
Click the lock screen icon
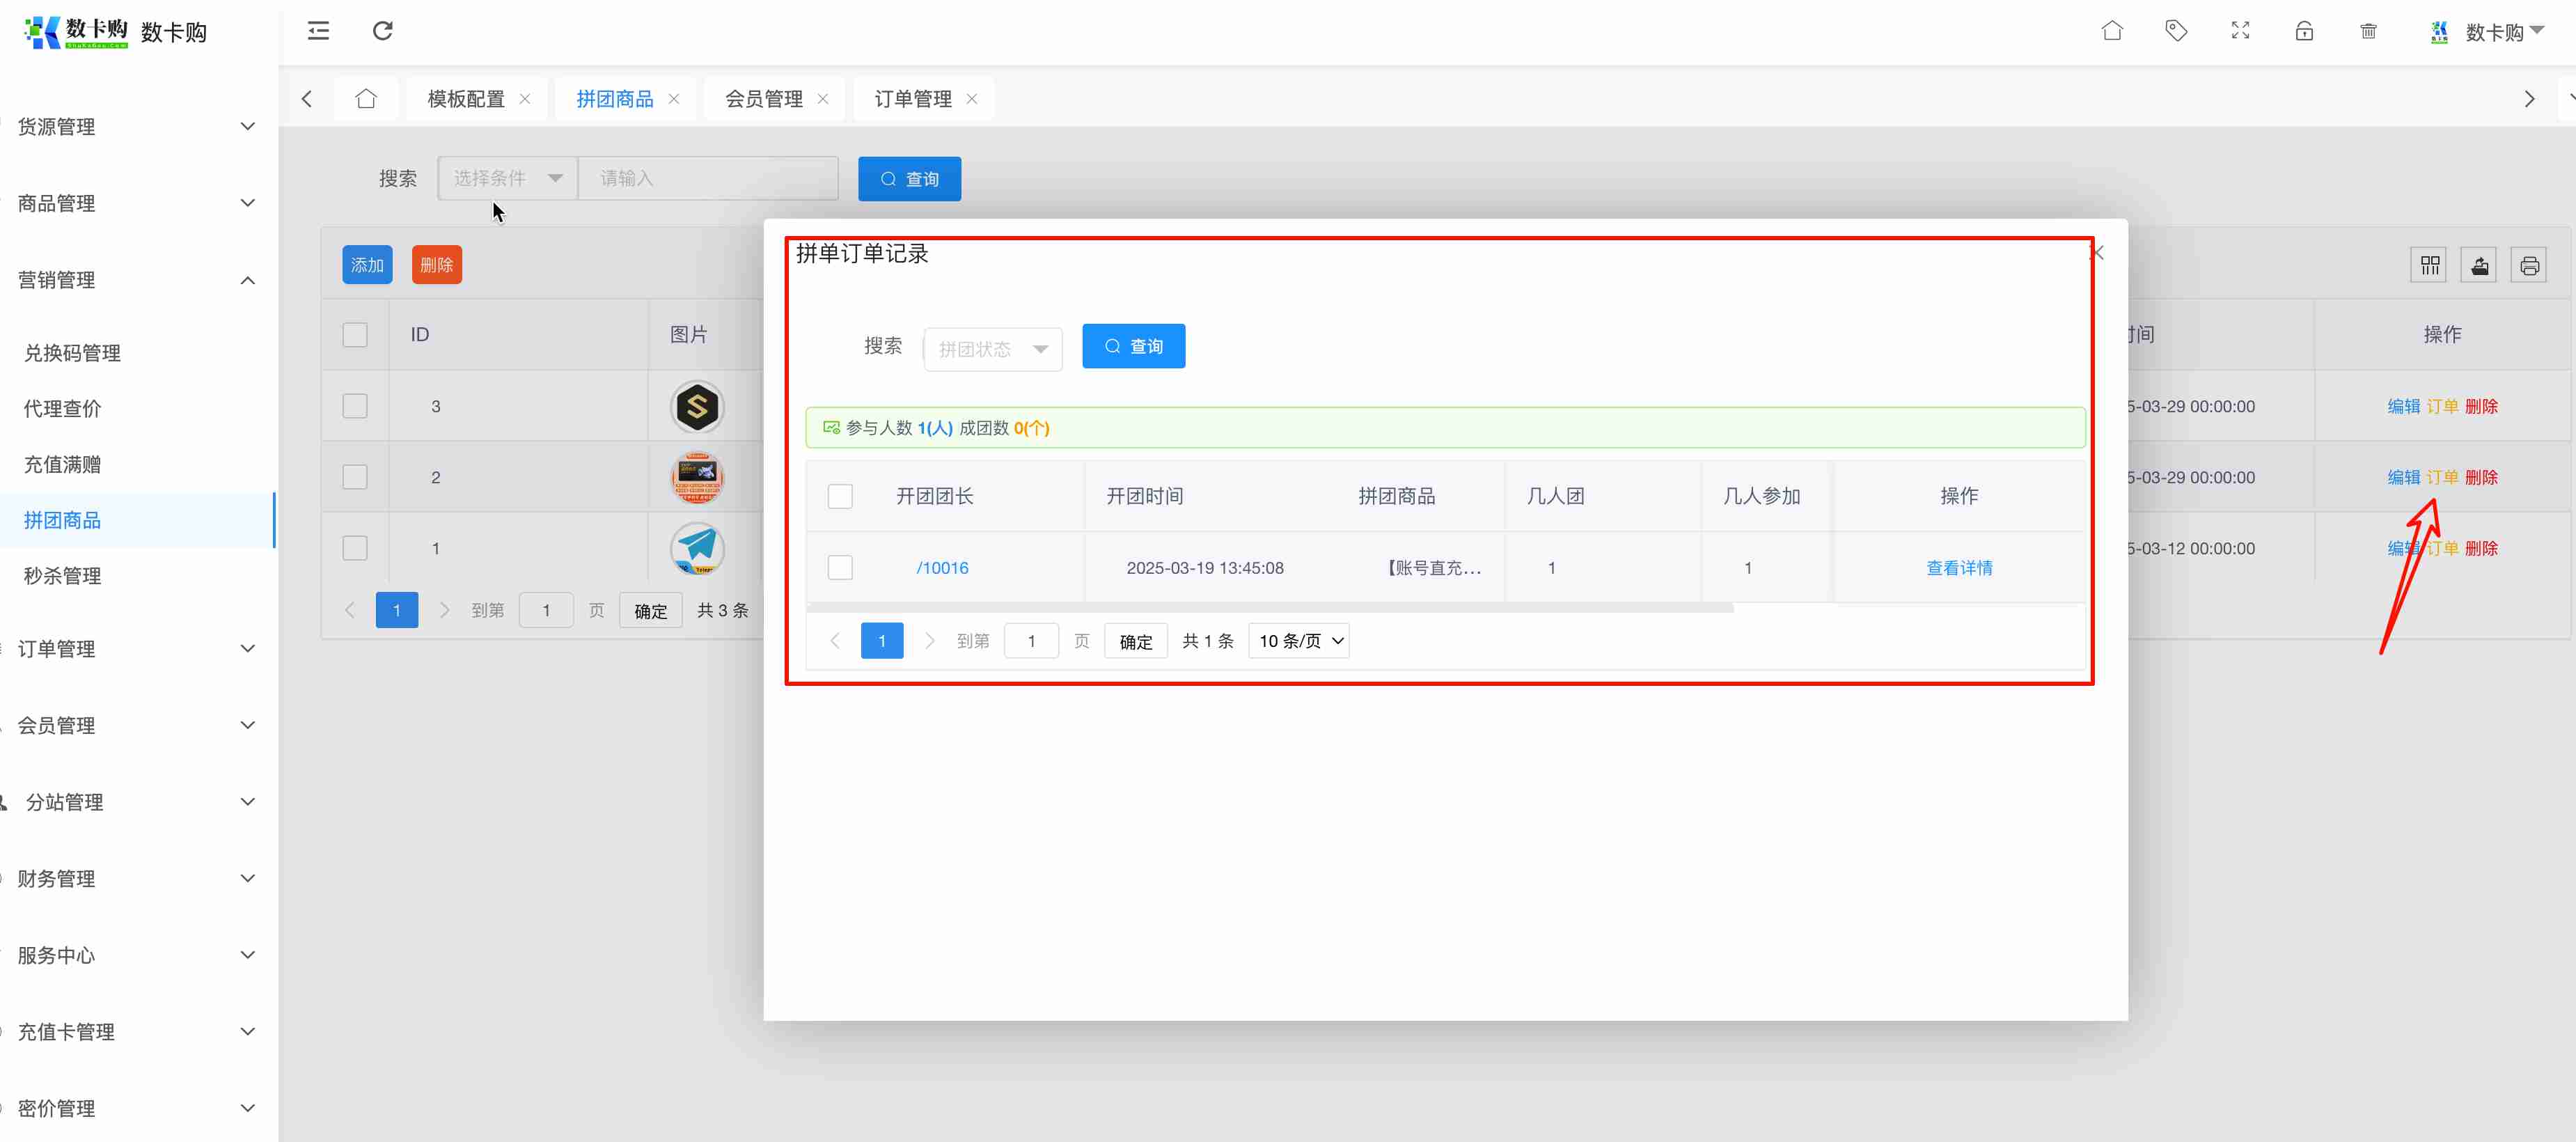point(2304,31)
